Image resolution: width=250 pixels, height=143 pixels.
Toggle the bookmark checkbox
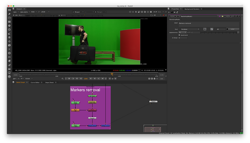pos(179,35)
